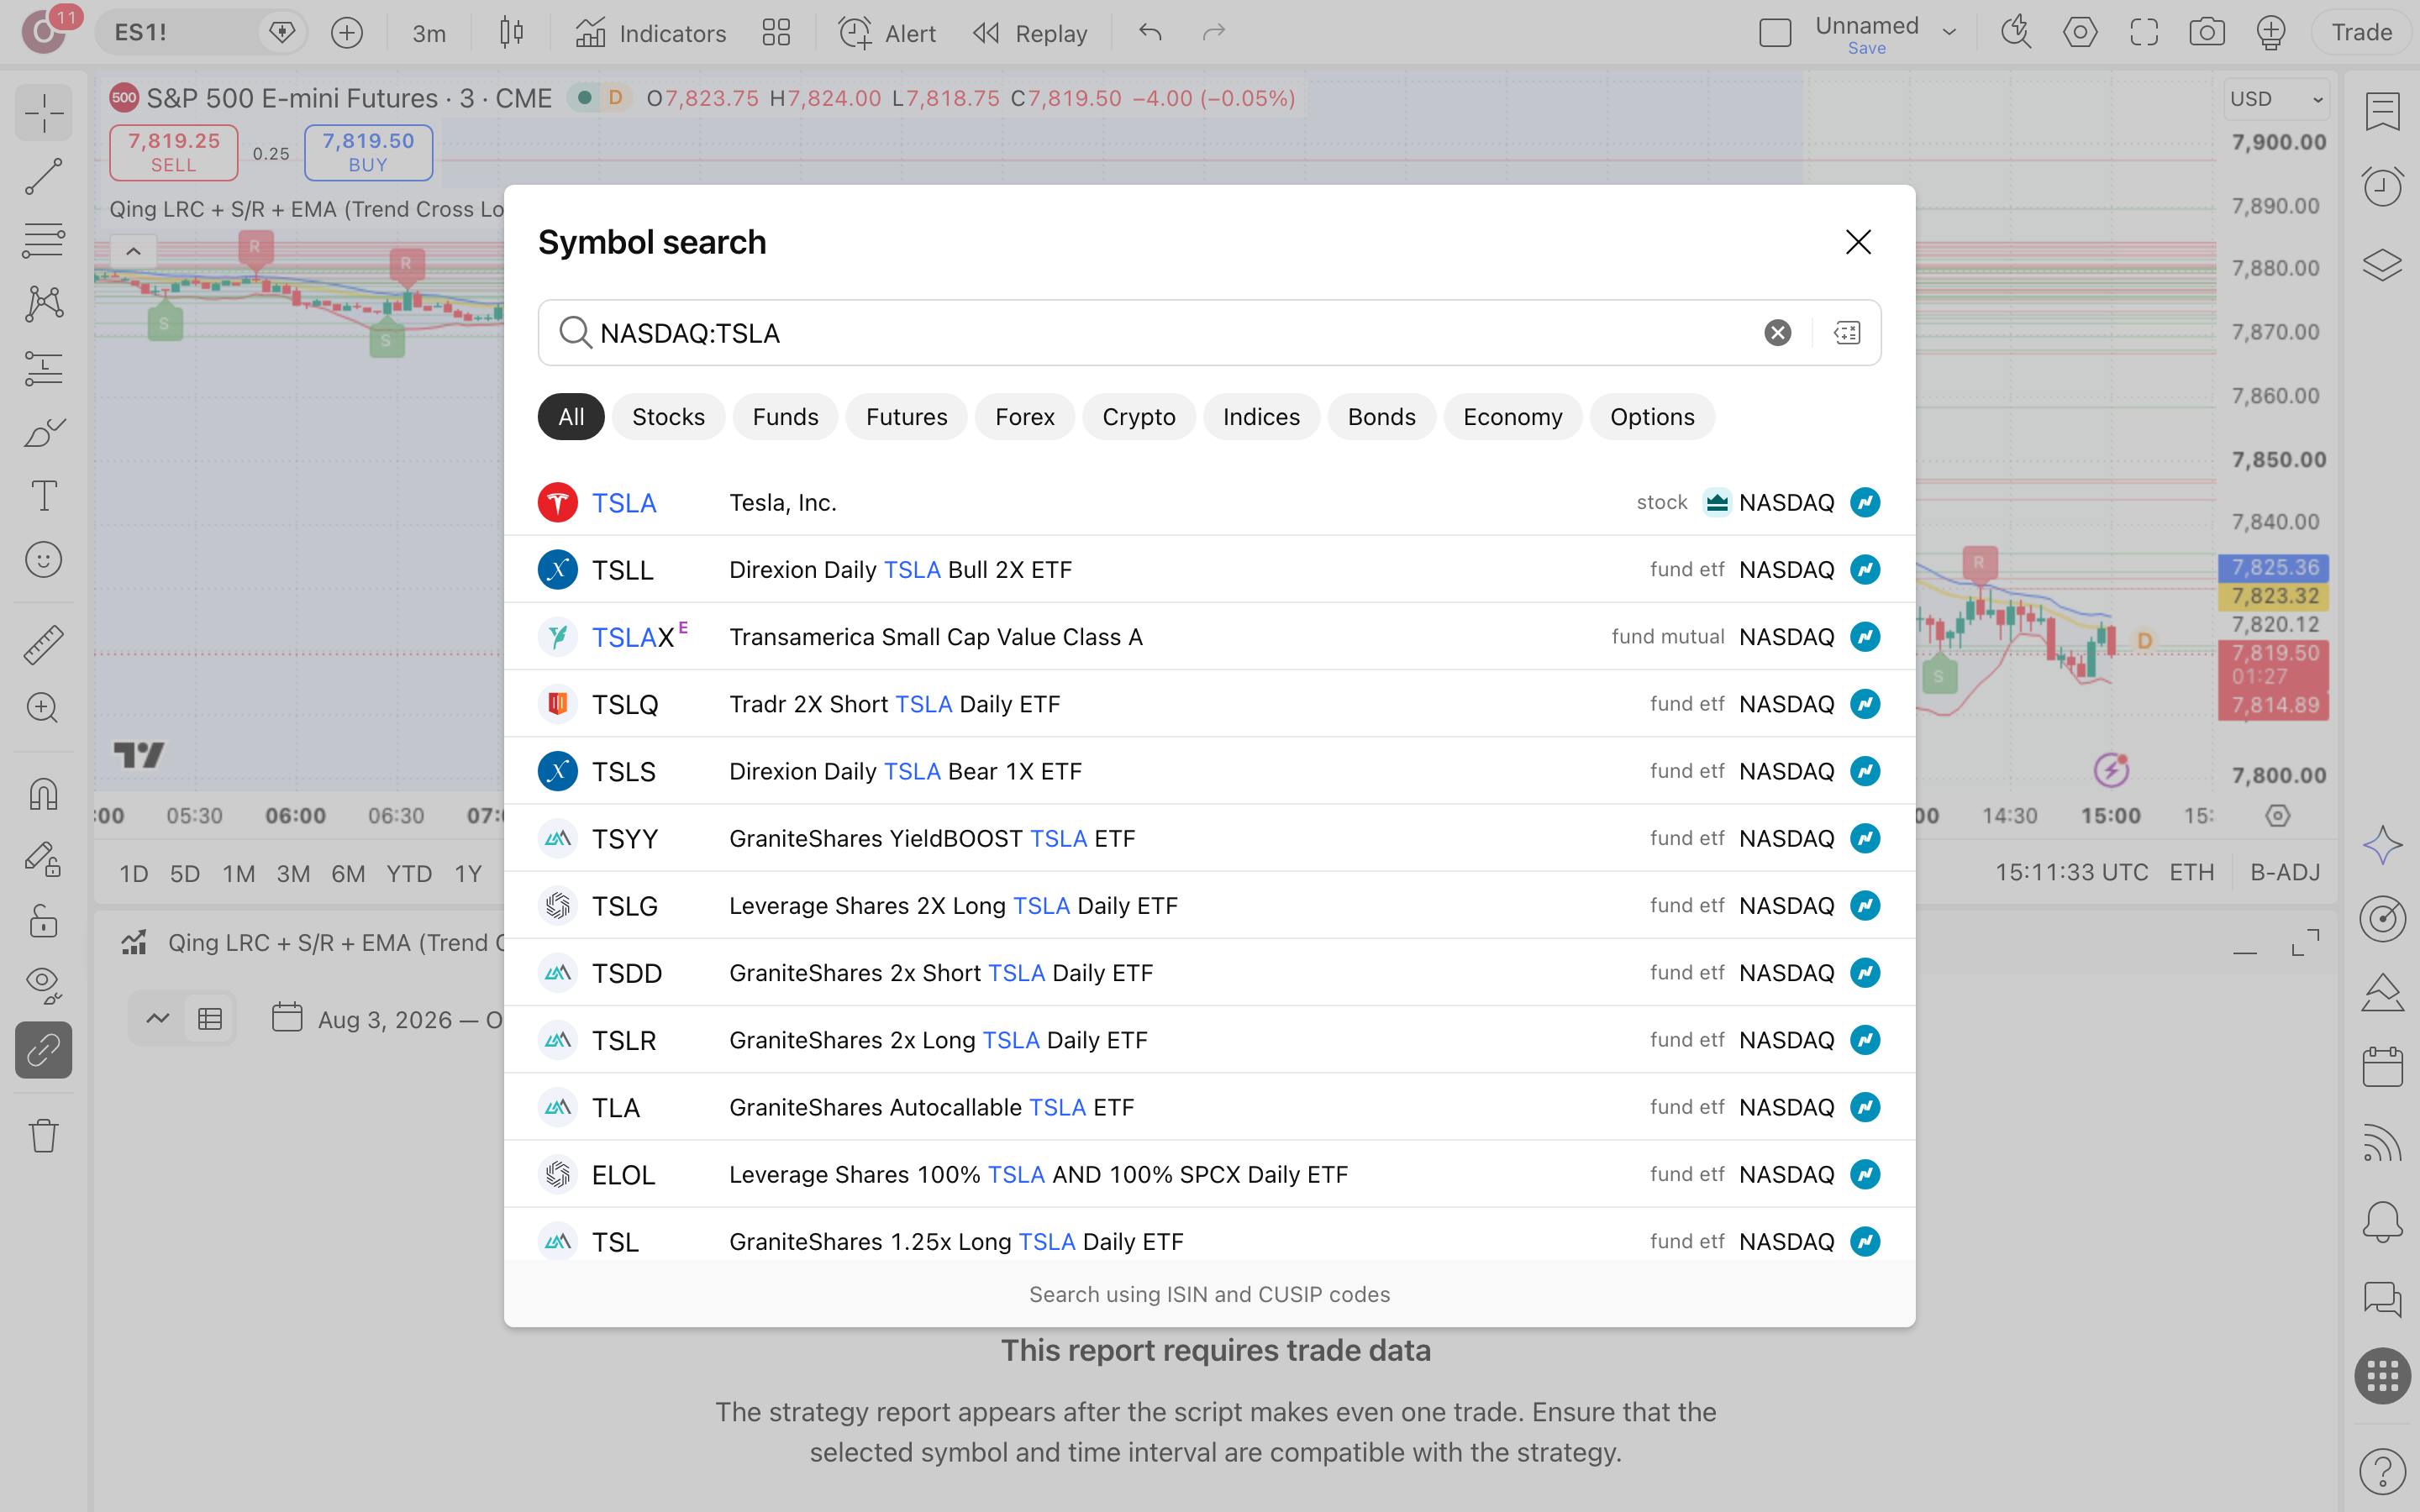2420x1512 pixels.
Task: Open the 3m interval selector
Action: coord(429,33)
